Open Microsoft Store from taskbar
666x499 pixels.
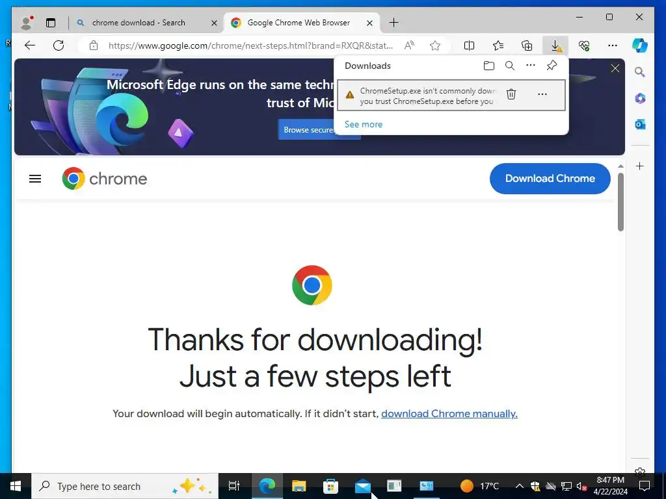330,486
